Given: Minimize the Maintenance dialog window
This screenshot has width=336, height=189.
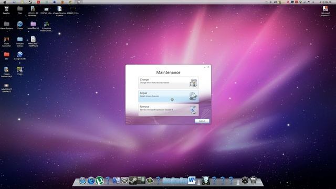Looking at the screenshot, I should (205, 67).
